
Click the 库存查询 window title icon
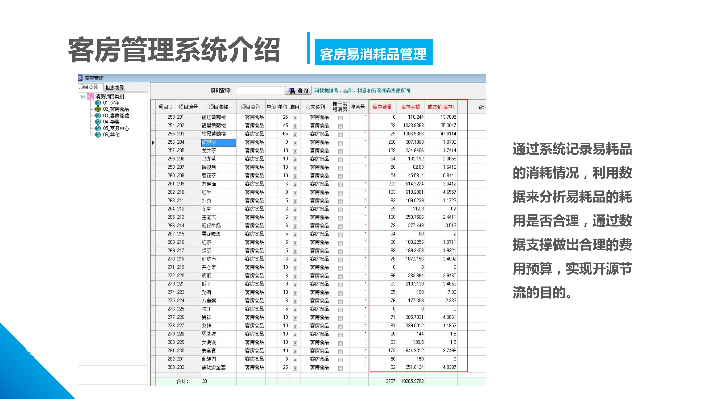click(80, 78)
